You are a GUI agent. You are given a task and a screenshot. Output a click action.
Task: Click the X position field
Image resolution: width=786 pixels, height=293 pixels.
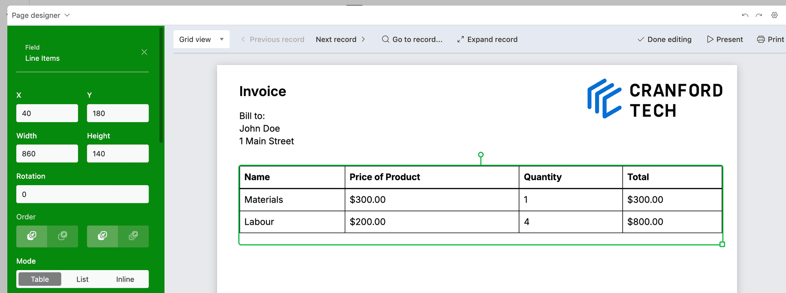47,113
